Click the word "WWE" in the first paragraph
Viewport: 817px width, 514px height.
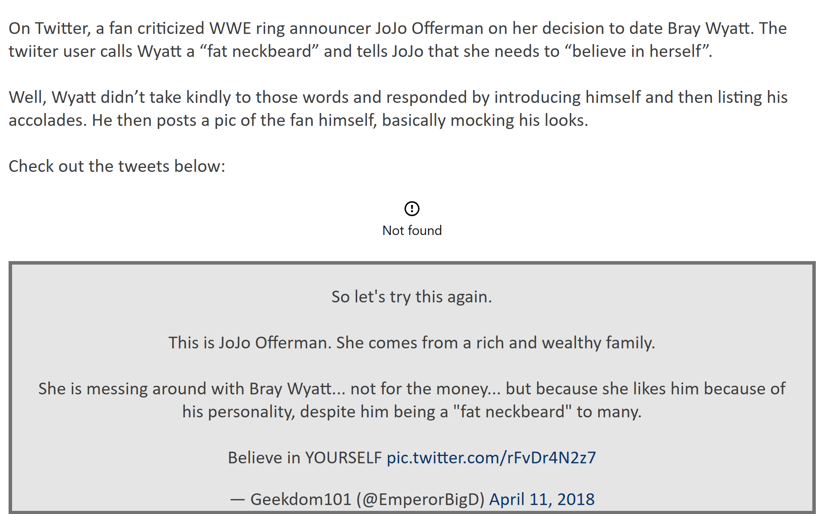(230, 28)
